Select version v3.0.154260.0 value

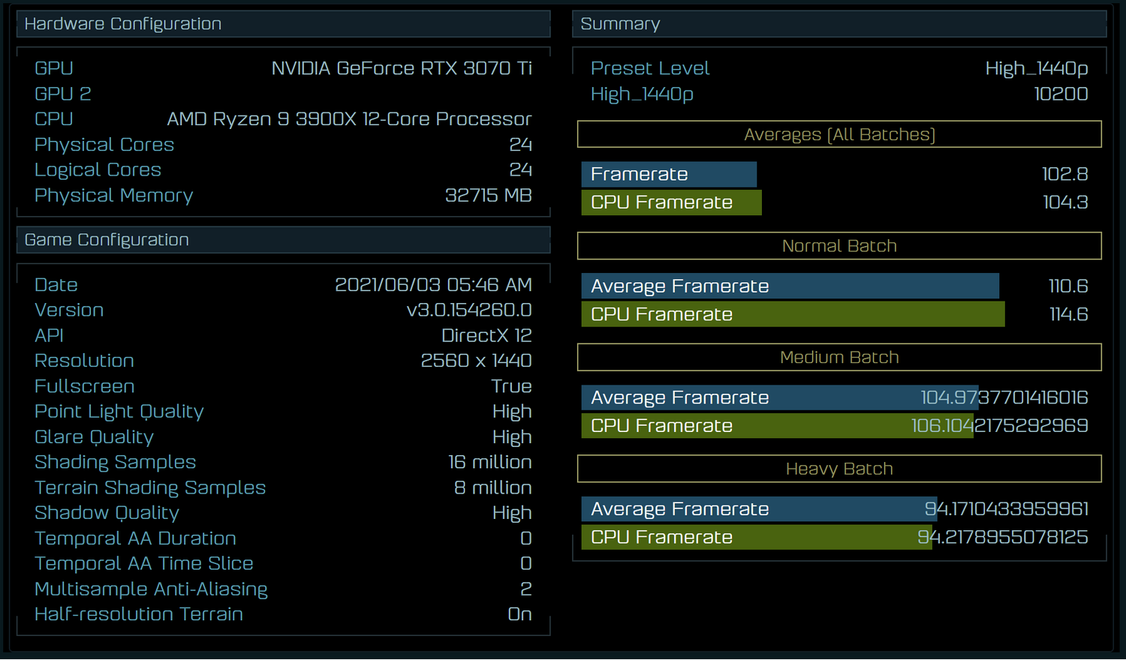(x=469, y=310)
